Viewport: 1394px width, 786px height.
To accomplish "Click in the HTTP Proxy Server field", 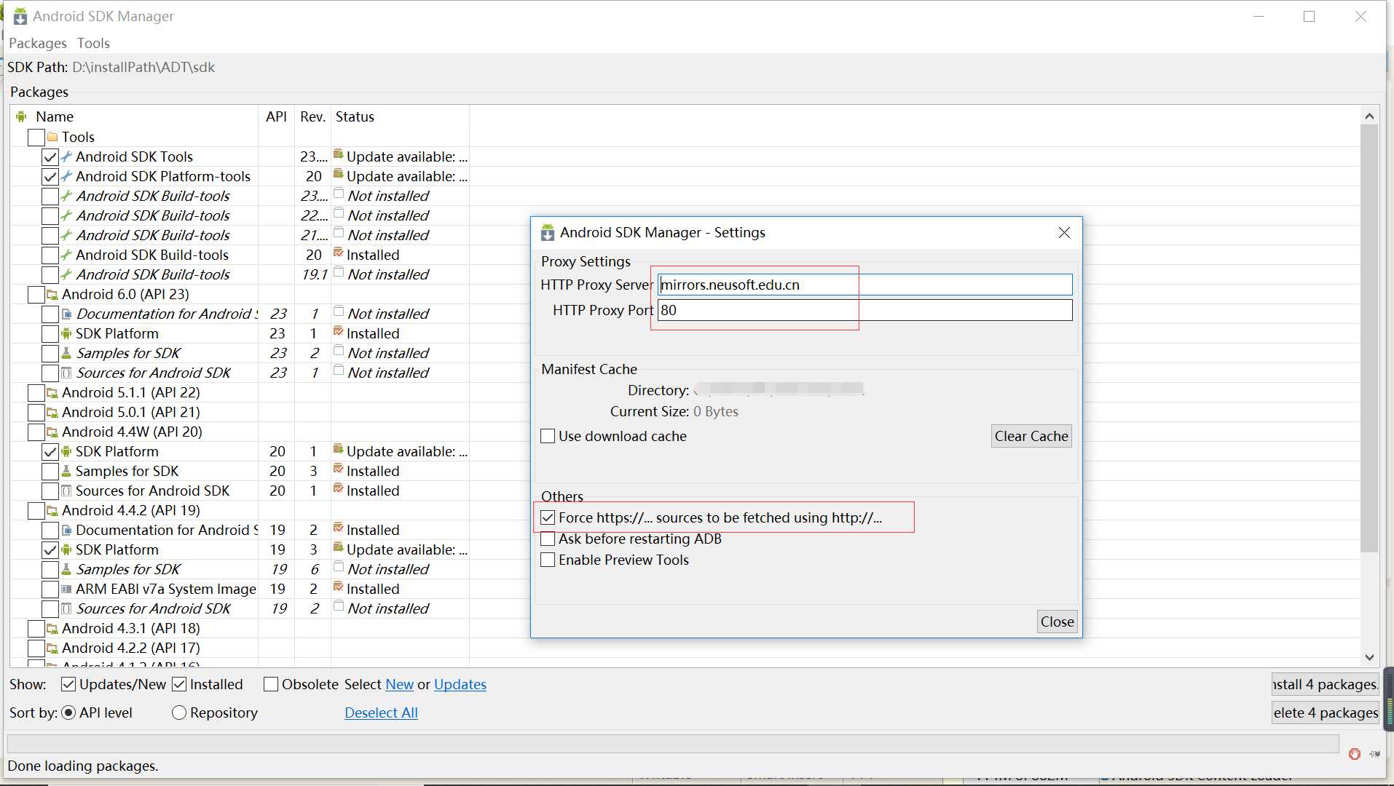I will (865, 285).
